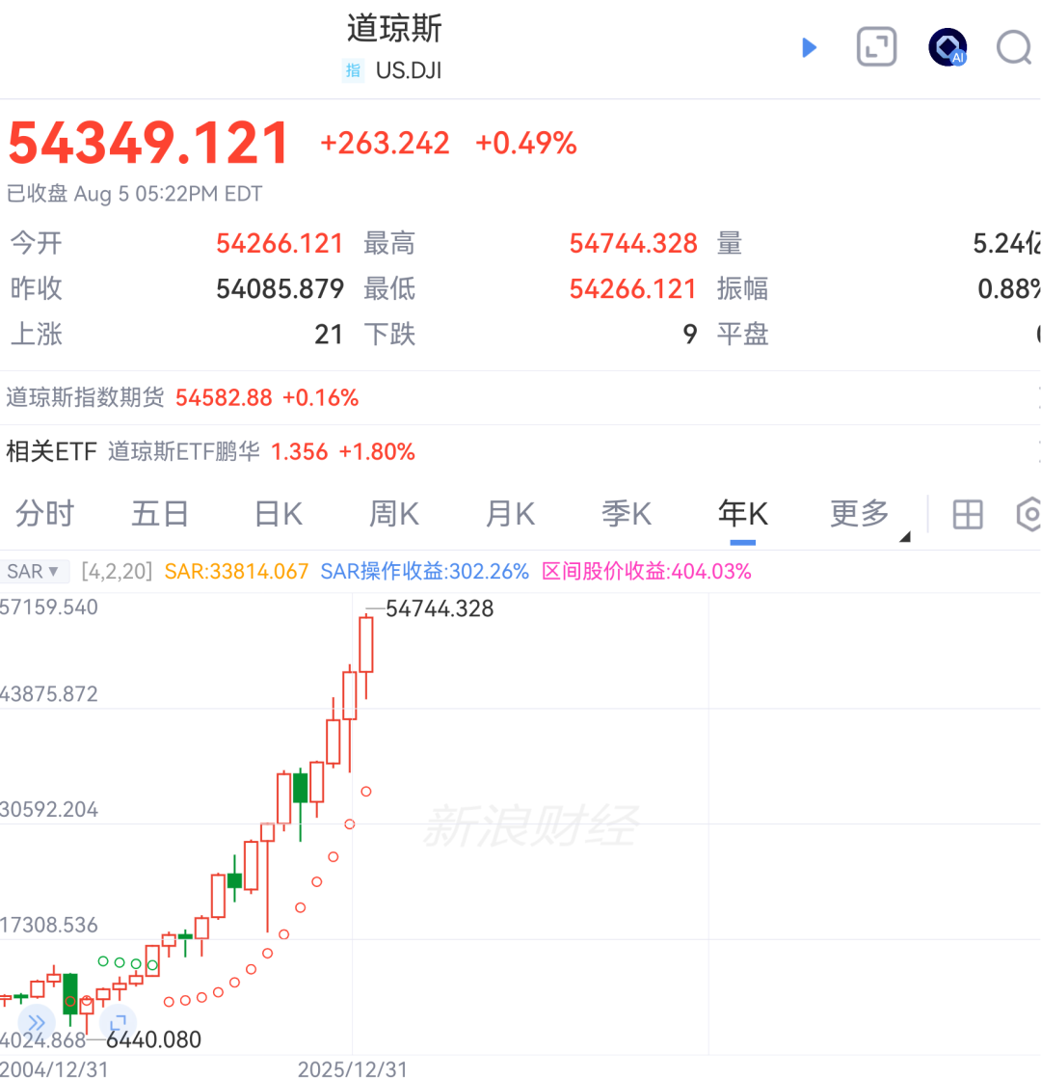The height and width of the screenshot is (1079, 1041).
Task: Tap y-axis label 43875.872
Action: [49, 693]
